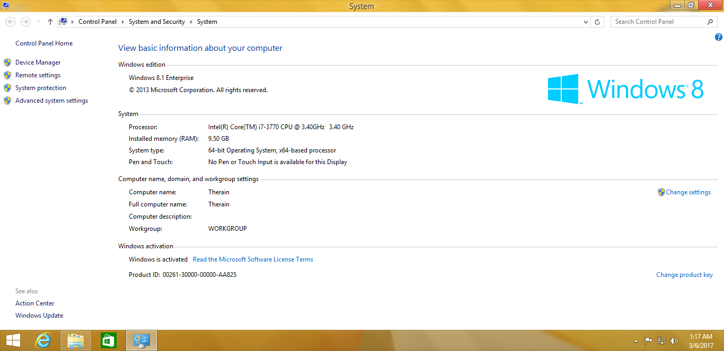This screenshot has height=351, width=724.
Task: Open File Explorer from taskbar
Action: [x=76, y=340]
